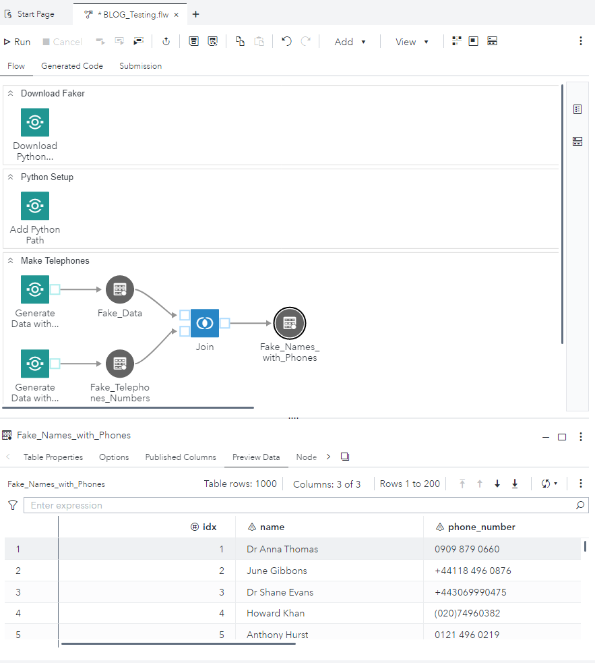Open the Published Columns tab
This screenshot has height=663, width=595.
(x=181, y=457)
